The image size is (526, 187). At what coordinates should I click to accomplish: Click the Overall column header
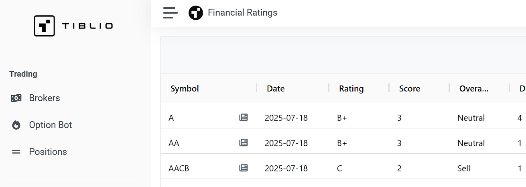474,89
